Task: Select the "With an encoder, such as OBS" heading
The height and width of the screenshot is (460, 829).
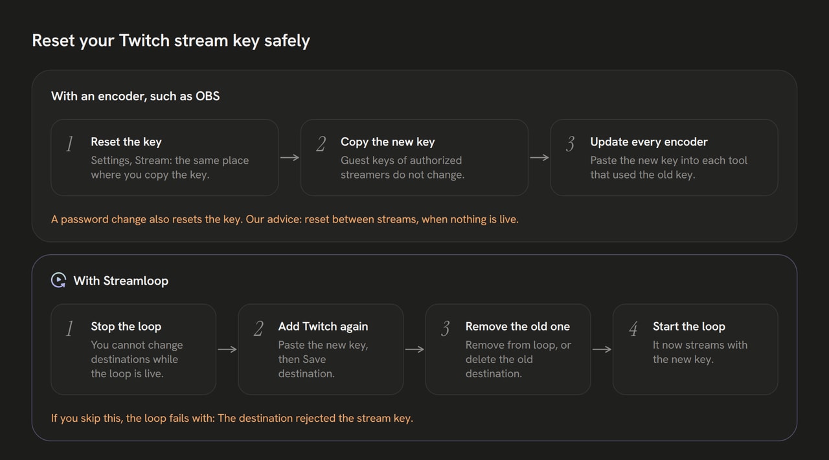Action: pos(135,96)
